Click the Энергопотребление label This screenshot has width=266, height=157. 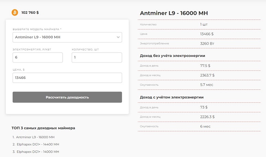(x=154, y=44)
